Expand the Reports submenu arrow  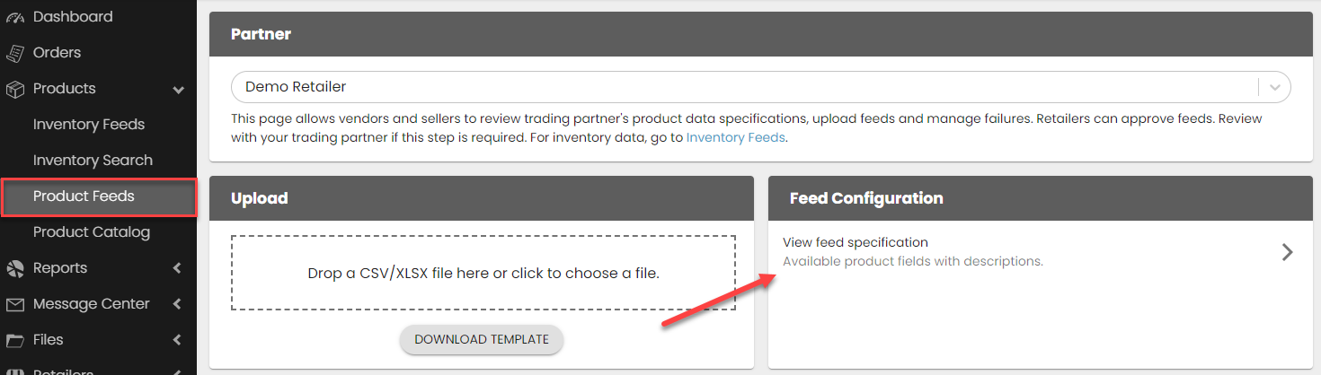click(x=177, y=268)
